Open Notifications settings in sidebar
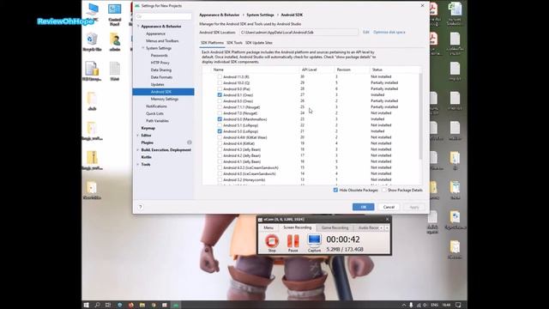Image resolution: width=549 pixels, height=309 pixels. pyautogui.click(x=156, y=106)
